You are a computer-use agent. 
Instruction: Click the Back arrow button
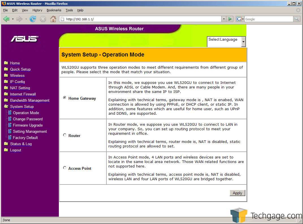click(x=6, y=19)
